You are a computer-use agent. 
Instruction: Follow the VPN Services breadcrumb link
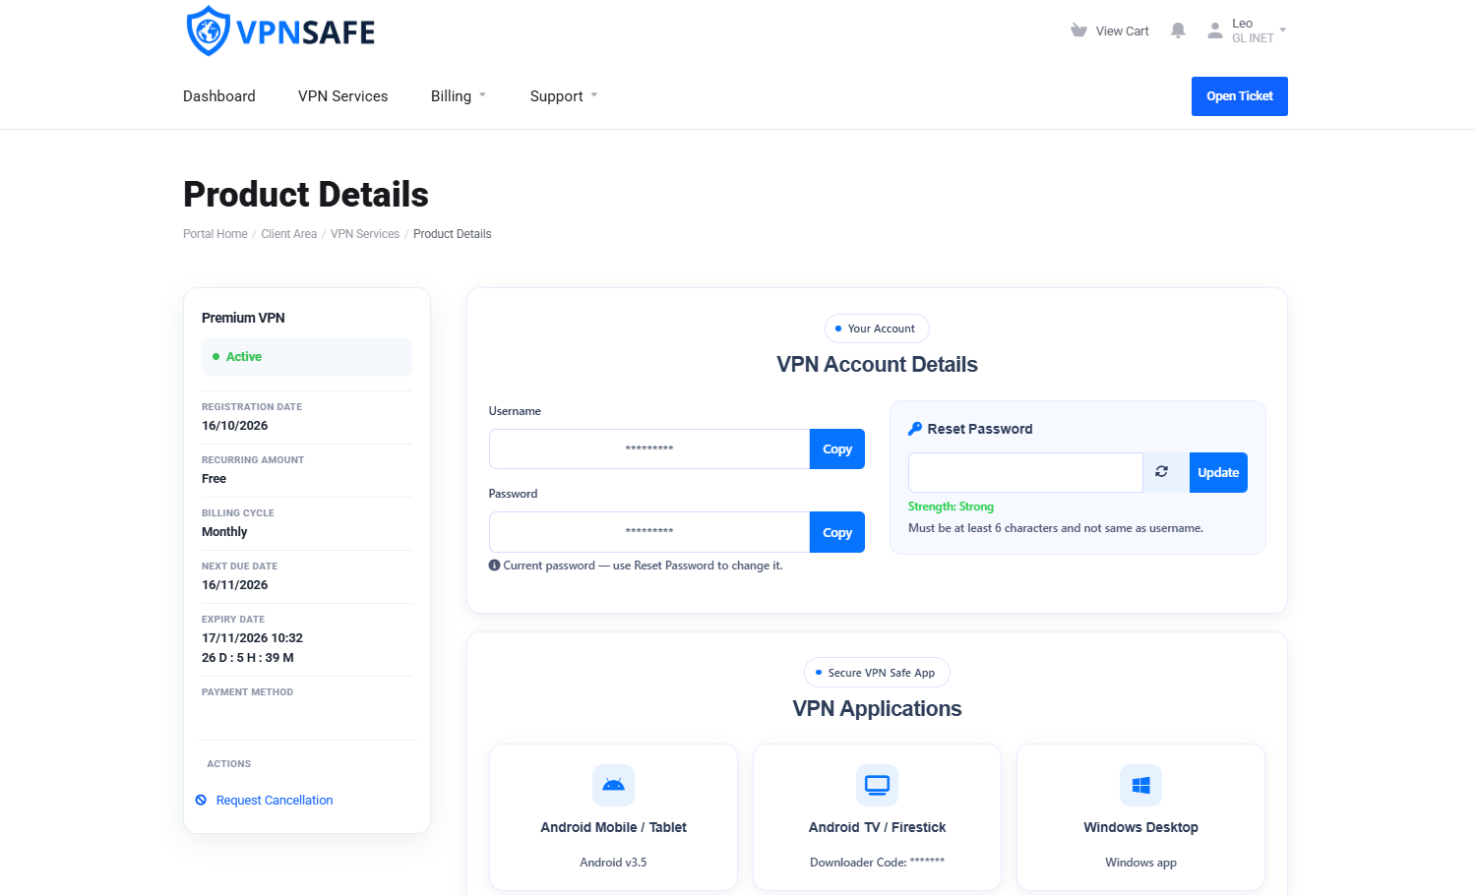365,234
